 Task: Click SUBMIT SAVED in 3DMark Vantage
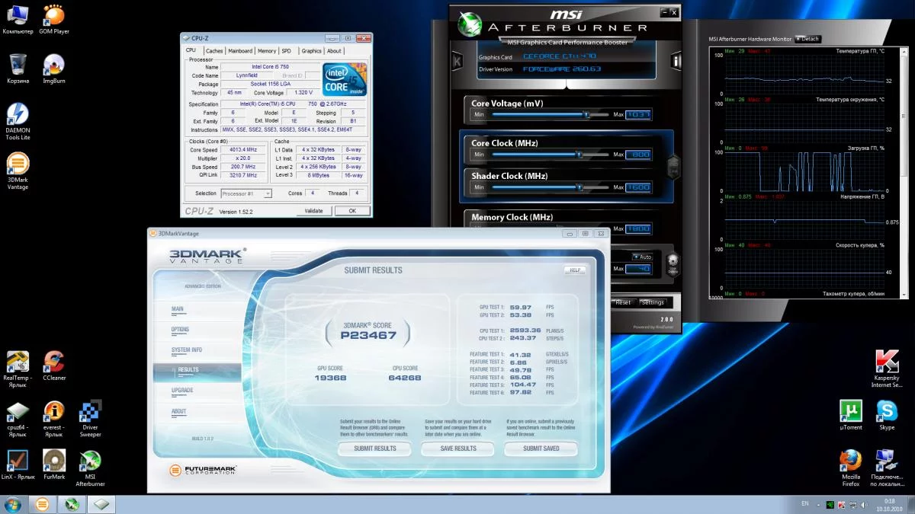click(x=541, y=449)
